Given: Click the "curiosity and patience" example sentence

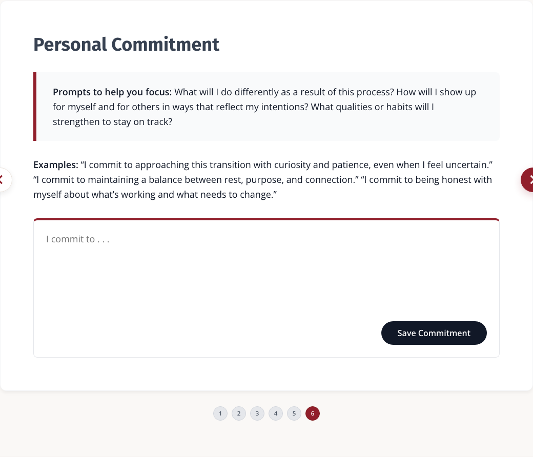Looking at the screenshot, I should pyautogui.click(x=286, y=165).
